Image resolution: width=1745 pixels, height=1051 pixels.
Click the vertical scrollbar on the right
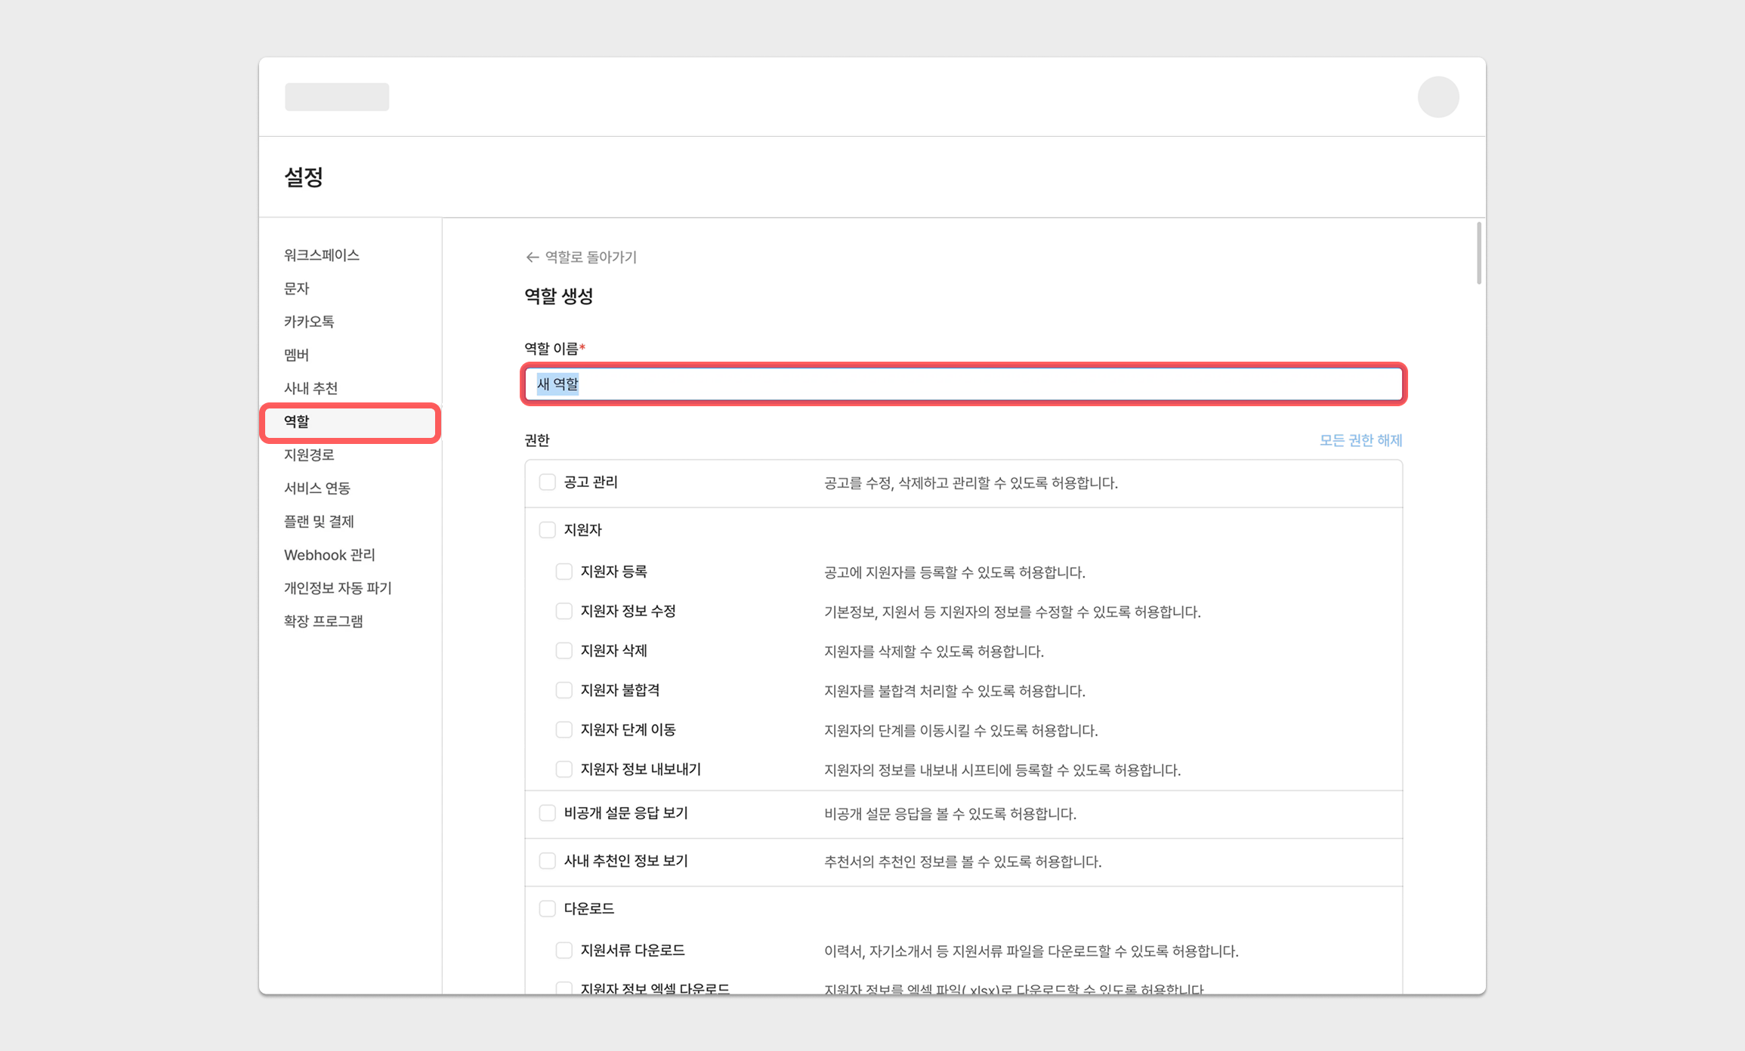point(1478,254)
